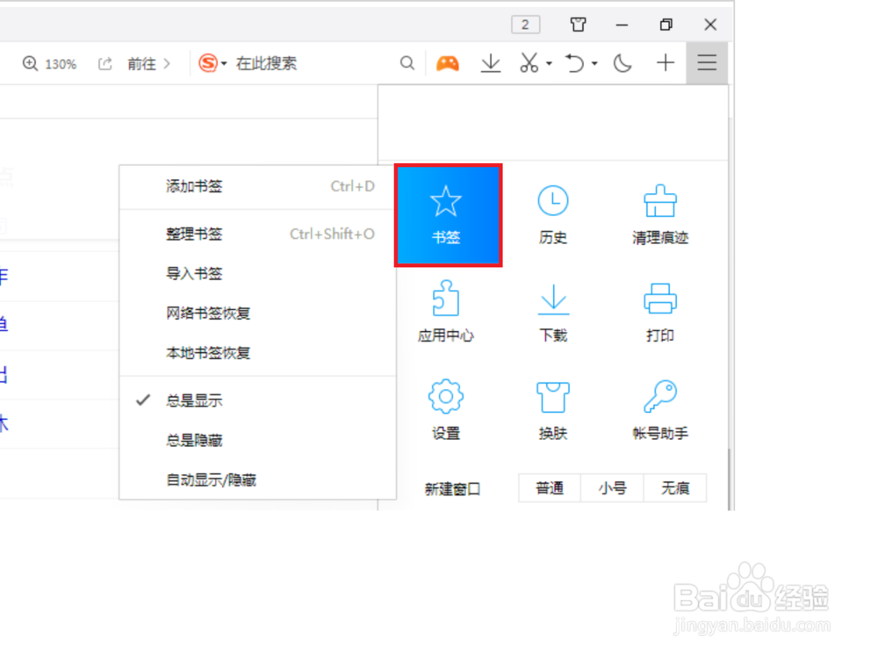Select 整理书签 menu entry

click(257, 234)
